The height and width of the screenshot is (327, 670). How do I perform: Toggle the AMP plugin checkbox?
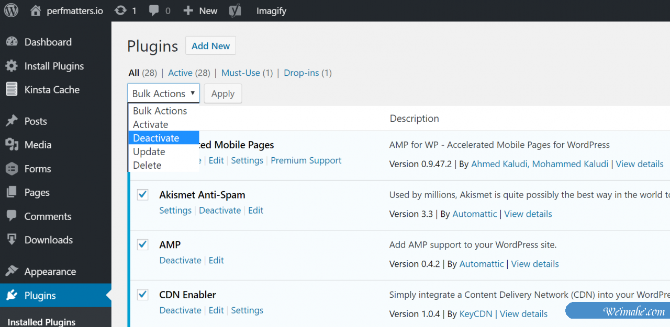click(142, 244)
